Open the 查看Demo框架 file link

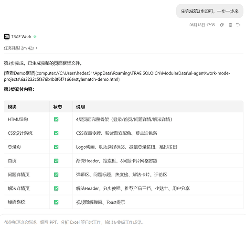(x=117, y=76)
